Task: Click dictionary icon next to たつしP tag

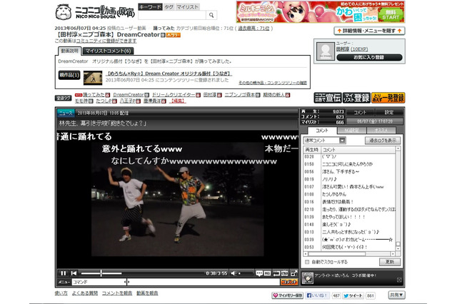Action: pyautogui.click(x=114, y=101)
